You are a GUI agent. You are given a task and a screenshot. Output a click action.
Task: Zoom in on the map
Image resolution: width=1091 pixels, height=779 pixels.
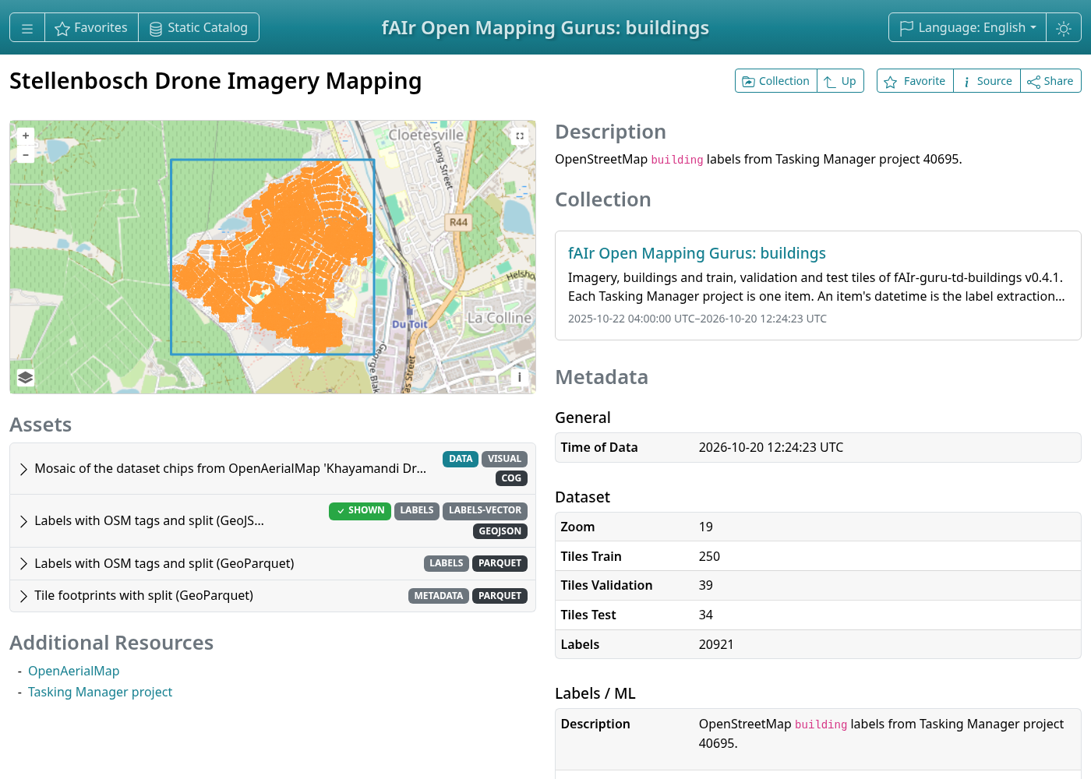click(x=26, y=136)
